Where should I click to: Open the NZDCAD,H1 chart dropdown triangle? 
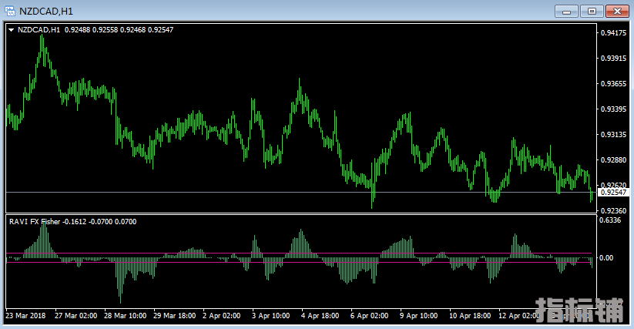[x=11, y=29]
